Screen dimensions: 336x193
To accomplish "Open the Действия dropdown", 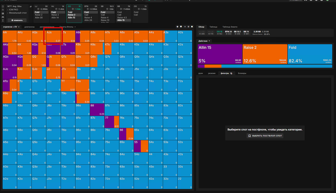I will (204, 41).
